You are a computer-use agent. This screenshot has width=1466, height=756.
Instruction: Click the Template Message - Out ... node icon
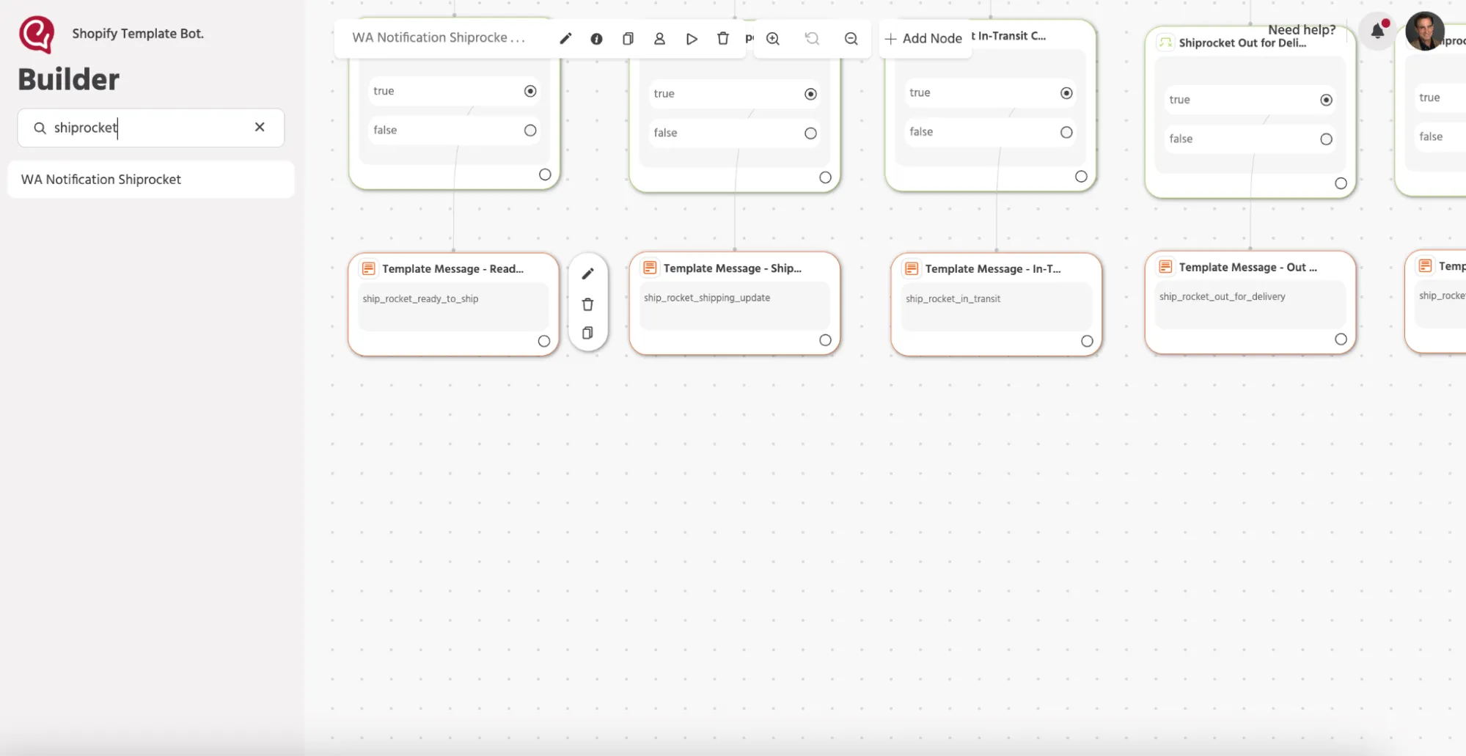tap(1165, 267)
